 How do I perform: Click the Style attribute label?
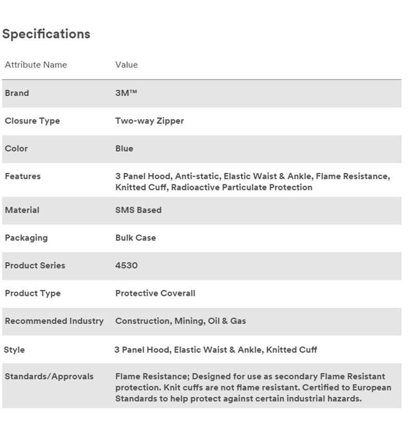click(14, 350)
